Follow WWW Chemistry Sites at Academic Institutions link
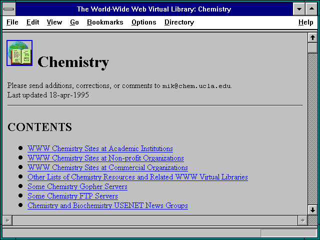This screenshot has width=320, height=240. click(100, 148)
